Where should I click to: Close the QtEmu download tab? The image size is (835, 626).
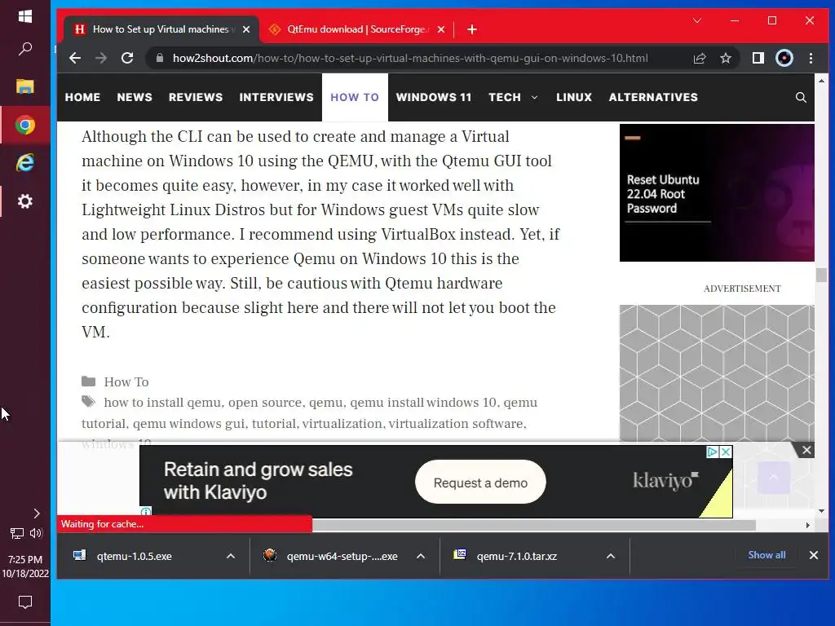pyautogui.click(x=441, y=29)
